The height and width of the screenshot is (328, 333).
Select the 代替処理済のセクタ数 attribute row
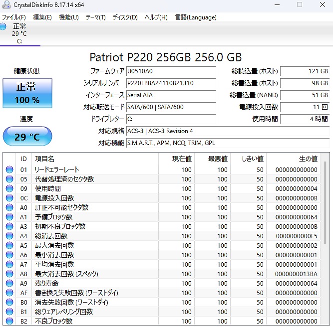coord(162,179)
